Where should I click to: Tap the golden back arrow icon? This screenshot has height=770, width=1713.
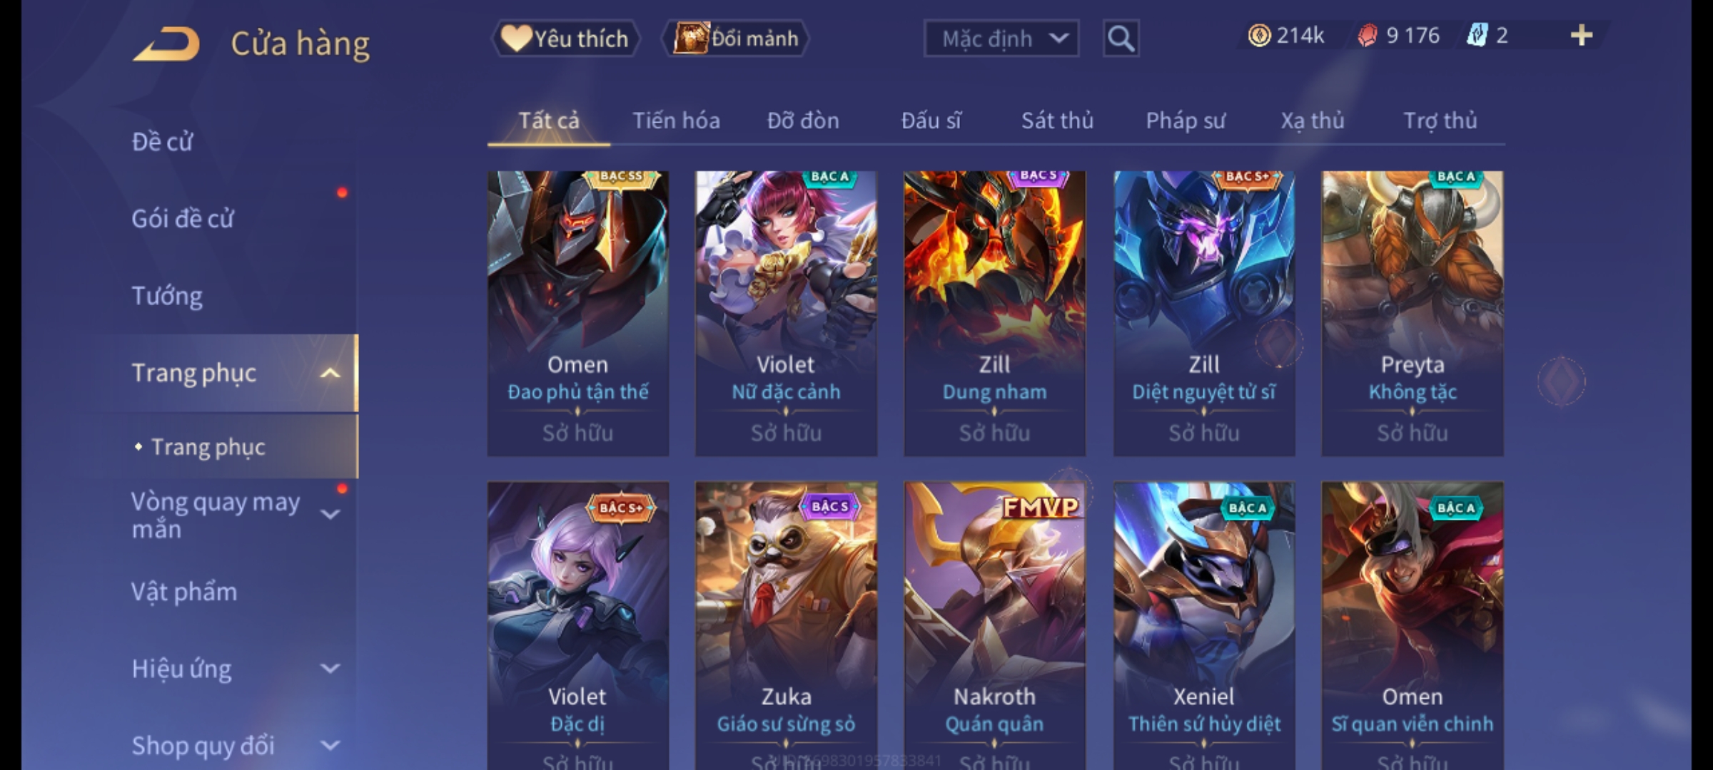[x=166, y=44]
